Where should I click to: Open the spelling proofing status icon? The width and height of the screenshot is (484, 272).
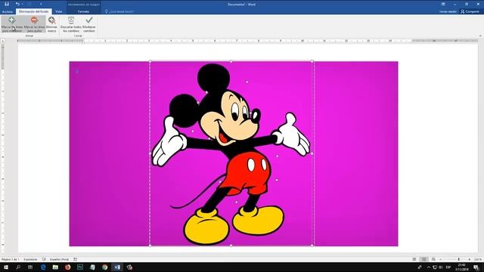point(44,259)
